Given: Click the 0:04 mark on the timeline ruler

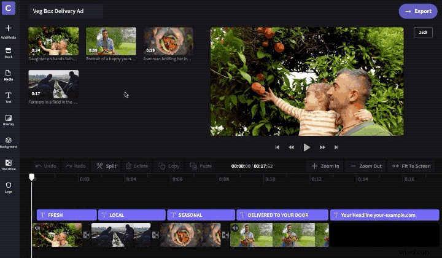Looking at the screenshot, I should tap(131, 179).
